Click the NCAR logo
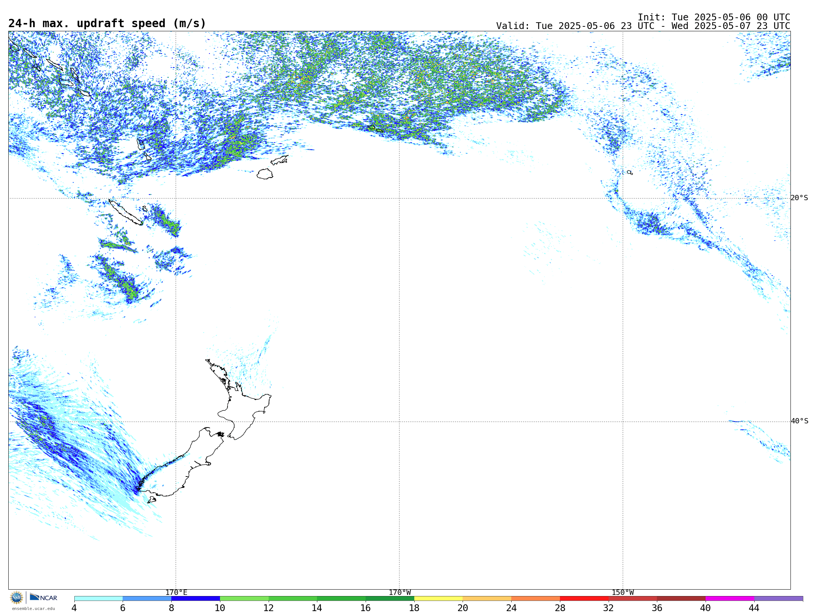 [43, 597]
